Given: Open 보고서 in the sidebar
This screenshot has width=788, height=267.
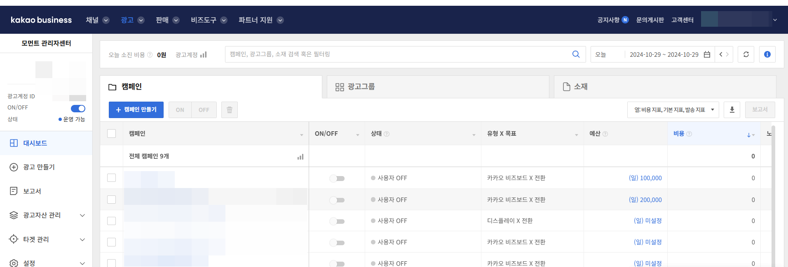Looking at the screenshot, I should (46, 191).
